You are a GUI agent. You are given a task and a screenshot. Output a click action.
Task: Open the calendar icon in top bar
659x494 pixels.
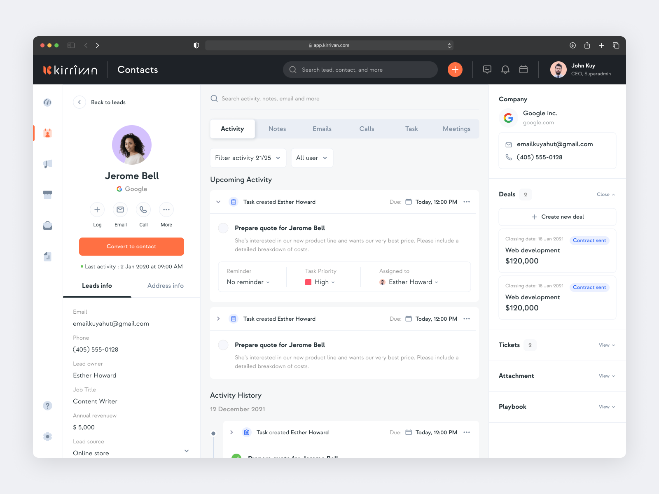523,69
